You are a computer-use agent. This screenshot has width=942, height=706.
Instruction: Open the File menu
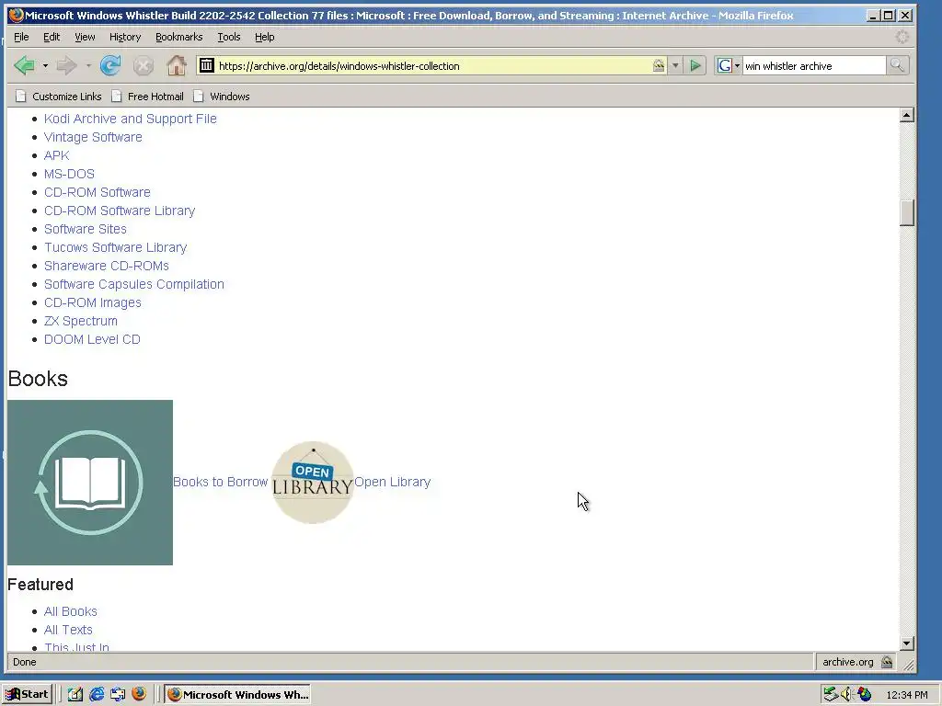coord(21,37)
